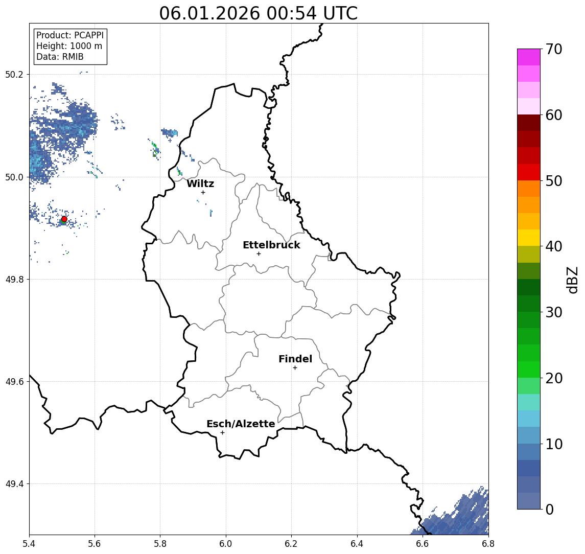Click the timestamp title 06.01.2026 00:54 UTC
Viewport: 585px width, 554px height.
point(258,13)
